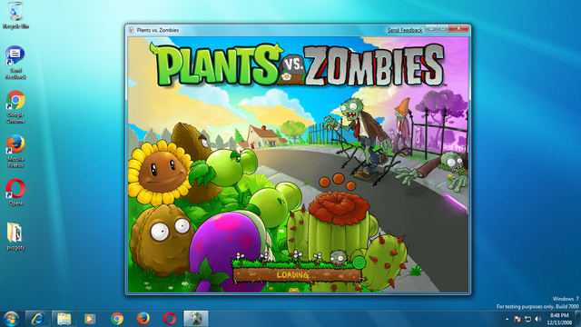This screenshot has width=581, height=327.
Task: Launch Mozilla Firefox from the desktop
Action: [15, 152]
